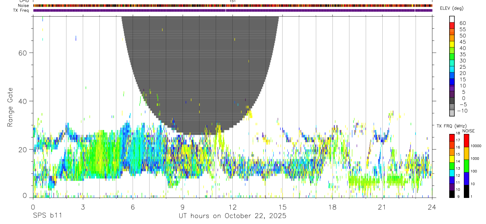Click the hour "18" tick label on the UT axis

coord(332,207)
